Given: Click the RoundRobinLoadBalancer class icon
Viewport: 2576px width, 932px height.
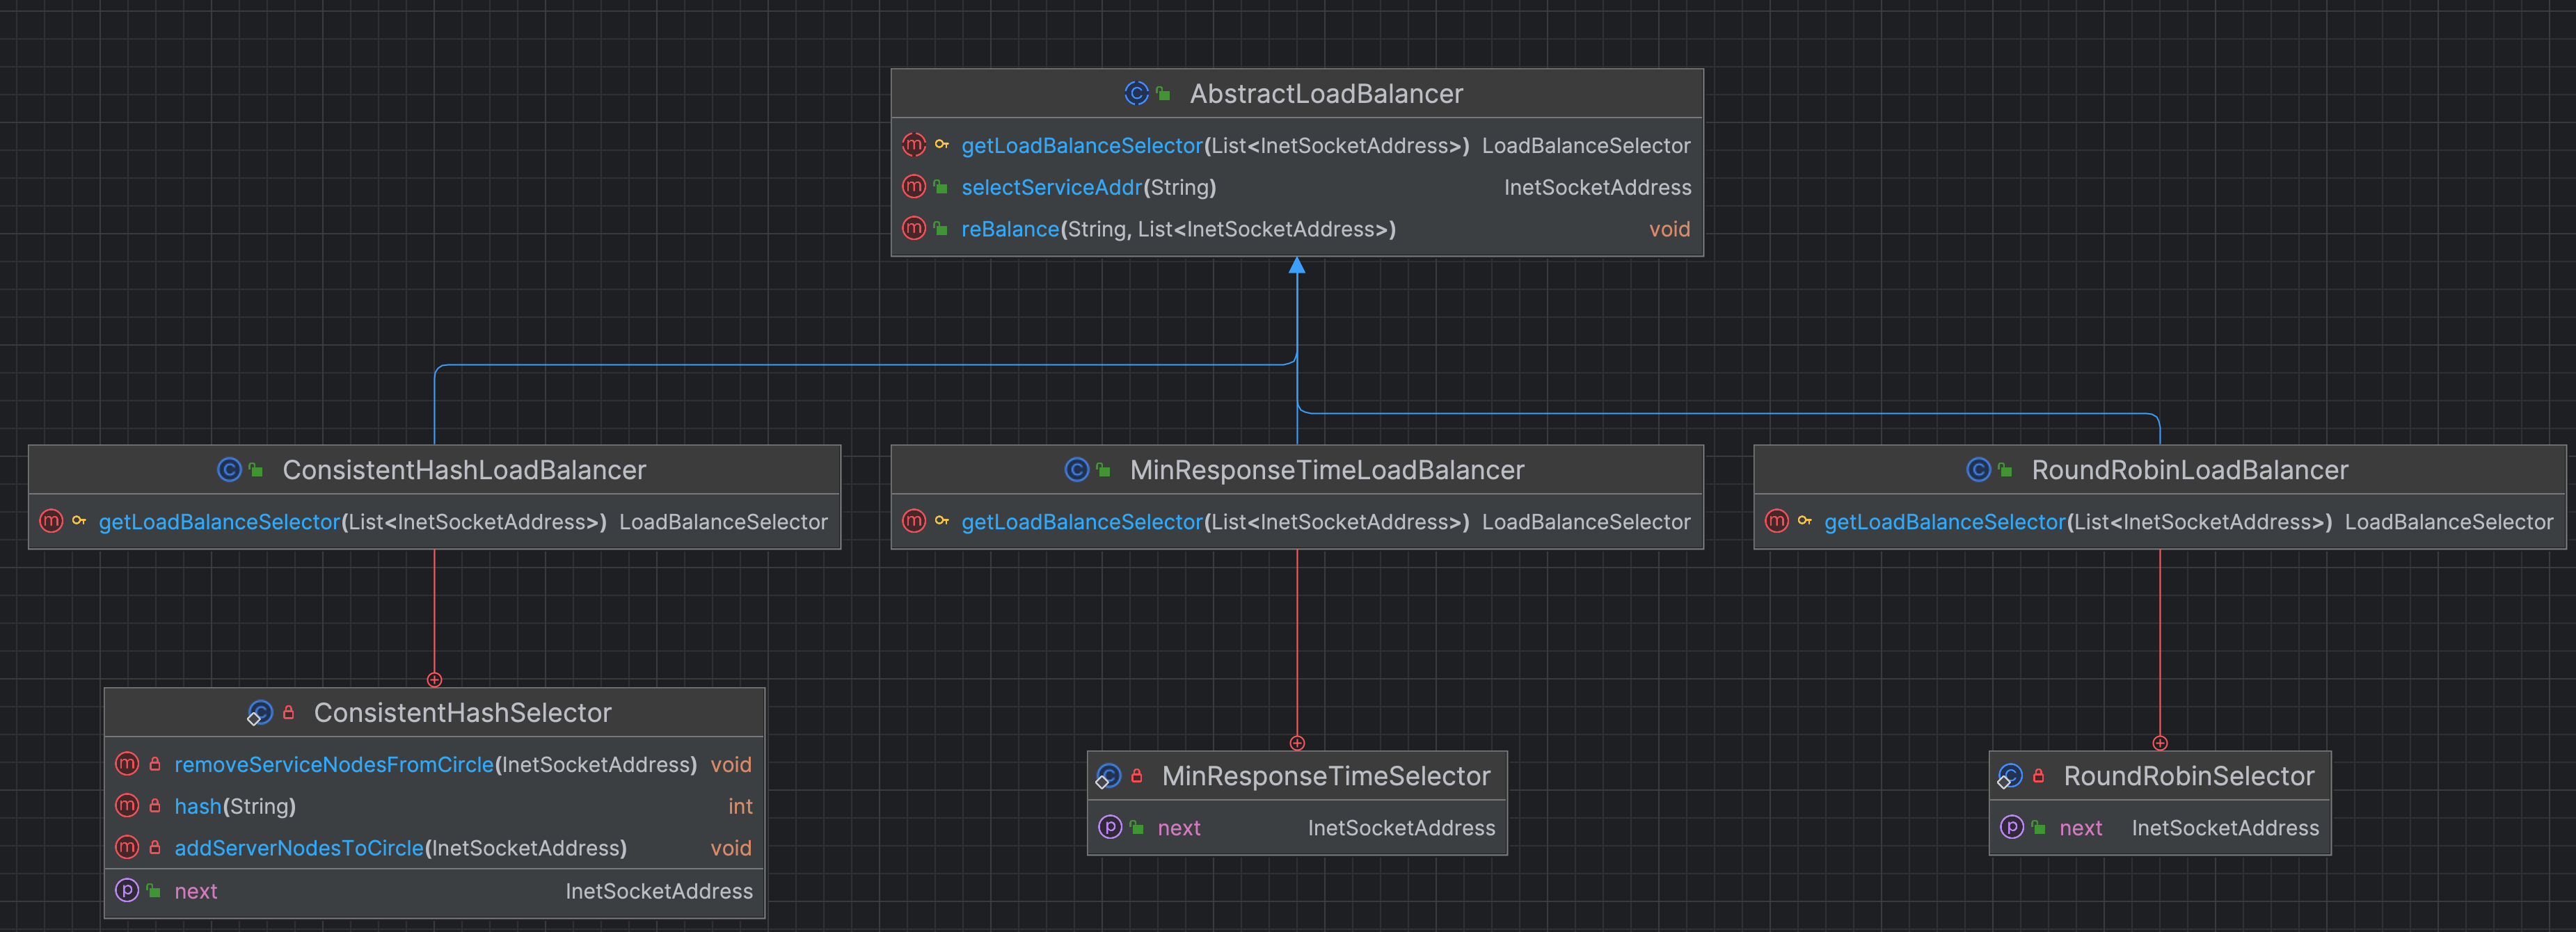Looking at the screenshot, I should (x=1978, y=470).
